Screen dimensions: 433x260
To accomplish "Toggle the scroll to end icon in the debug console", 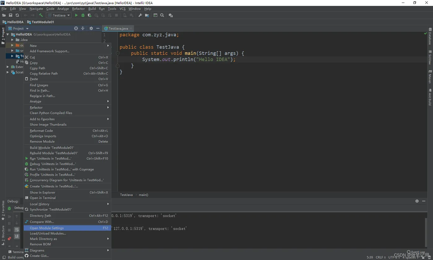I will (17, 236).
